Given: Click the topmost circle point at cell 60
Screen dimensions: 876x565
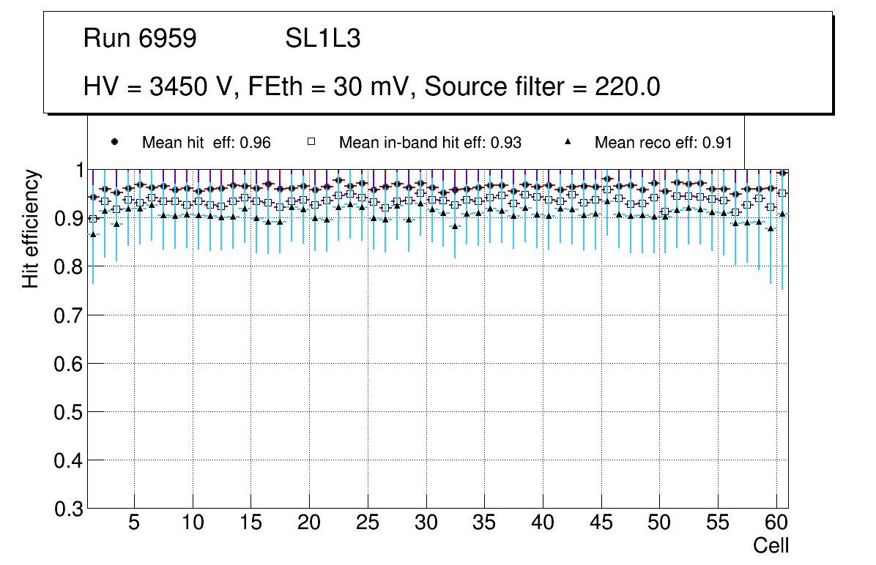Looking at the screenshot, I should (782, 173).
